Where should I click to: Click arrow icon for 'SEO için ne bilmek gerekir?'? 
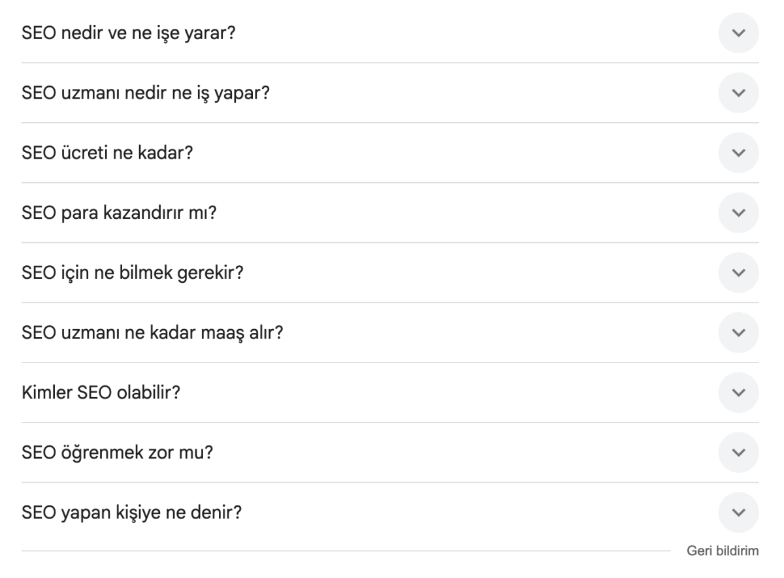click(x=739, y=273)
